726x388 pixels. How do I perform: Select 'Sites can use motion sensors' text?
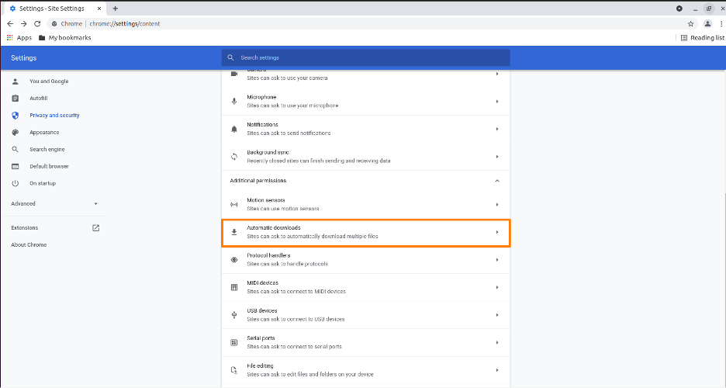click(283, 208)
